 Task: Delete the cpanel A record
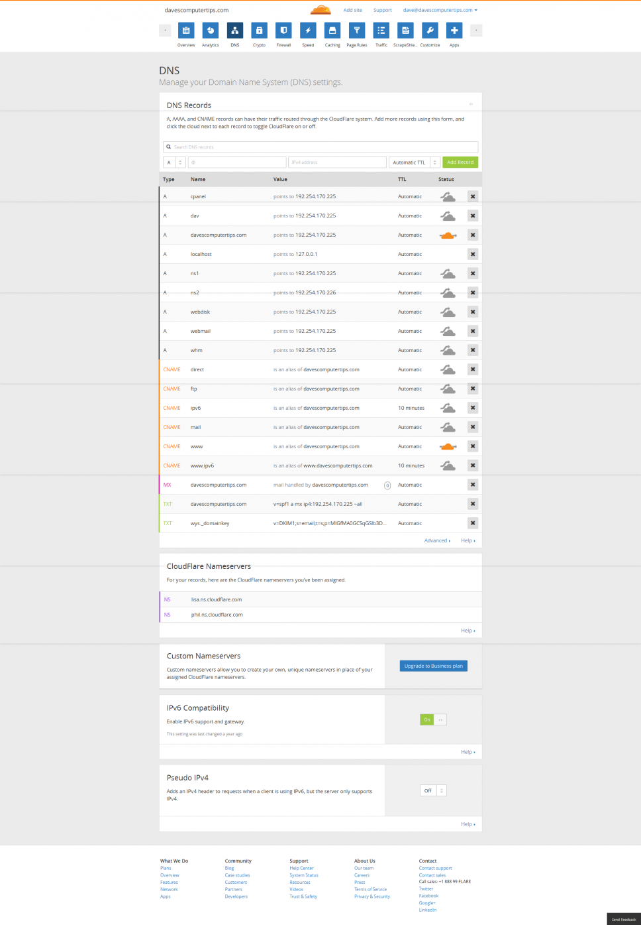click(473, 196)
